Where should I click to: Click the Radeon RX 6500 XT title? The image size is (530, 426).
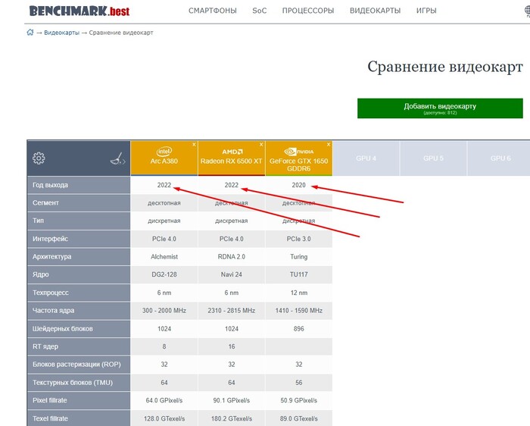pos(231,161)
